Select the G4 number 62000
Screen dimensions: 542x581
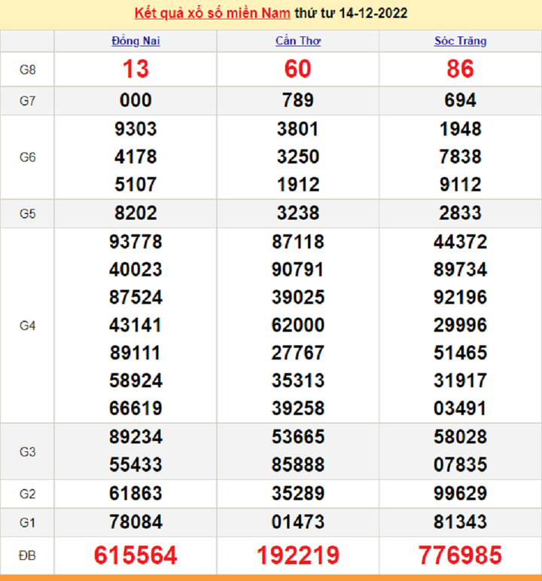pyautogui.click(x=298, y=326)
